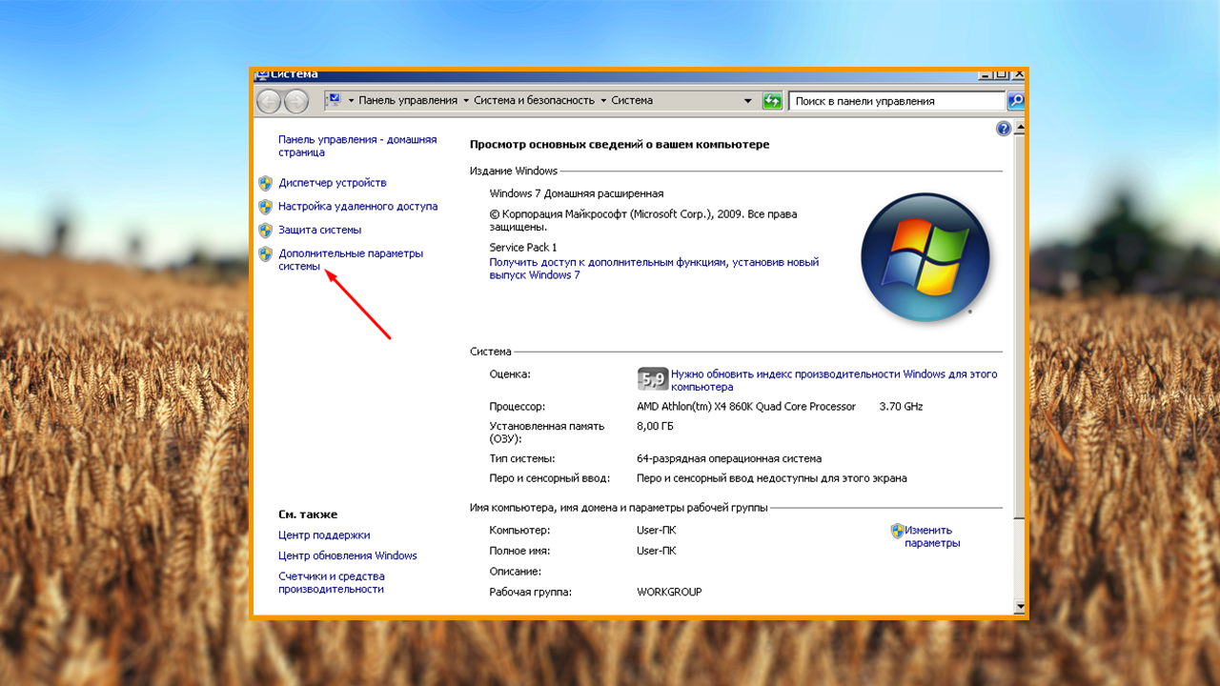Refresh the page with the green arrows button

(x=773, y=101)
